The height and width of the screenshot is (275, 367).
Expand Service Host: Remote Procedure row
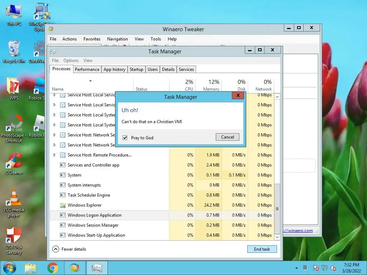coord(54,155)
